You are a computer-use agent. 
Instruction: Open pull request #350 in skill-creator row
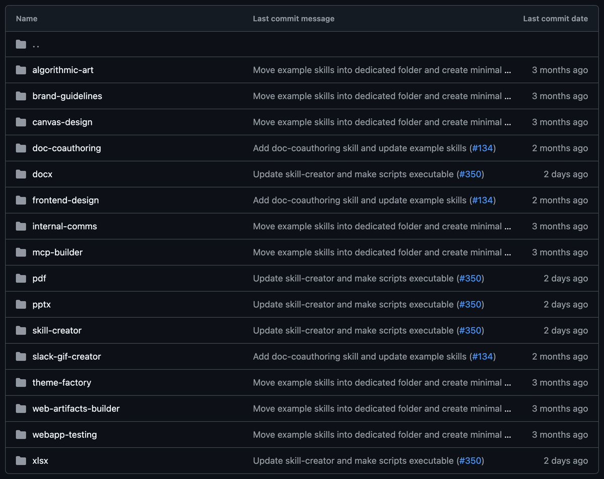pyautogui.click(x=471, y=330)
